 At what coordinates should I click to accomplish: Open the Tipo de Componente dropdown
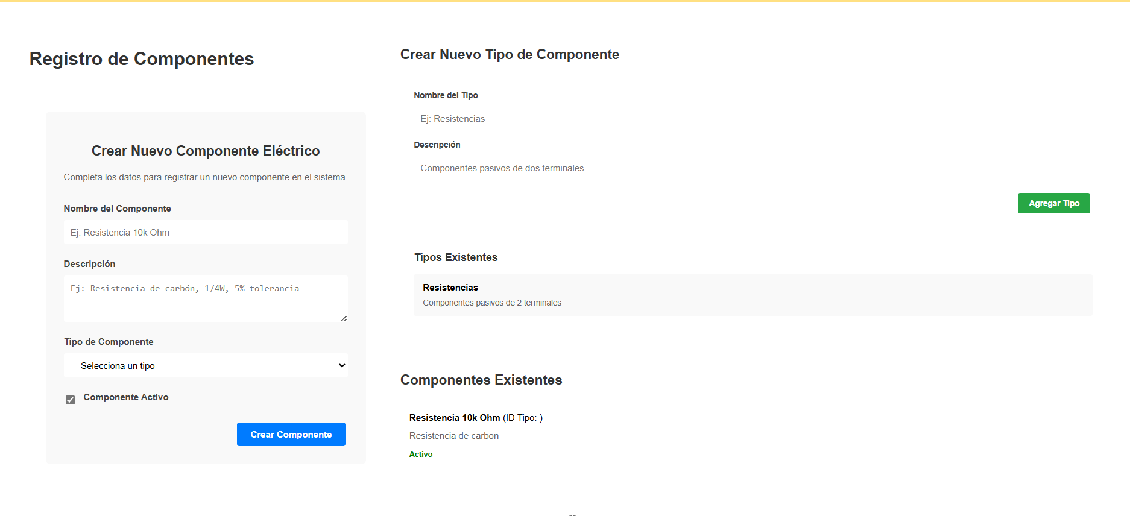pyautogui.click(x=206, y=365)
